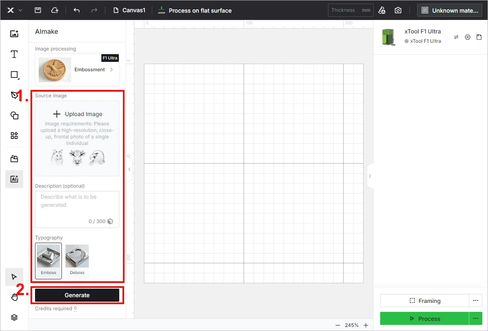Open the project files sidebar icon
Screen dimensions: 488x331
click(x=14, y=159)
